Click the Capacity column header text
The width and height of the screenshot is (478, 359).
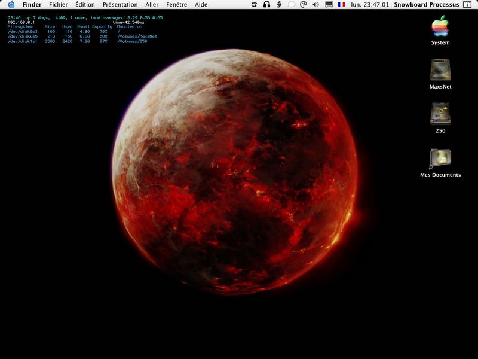point(102,26)
